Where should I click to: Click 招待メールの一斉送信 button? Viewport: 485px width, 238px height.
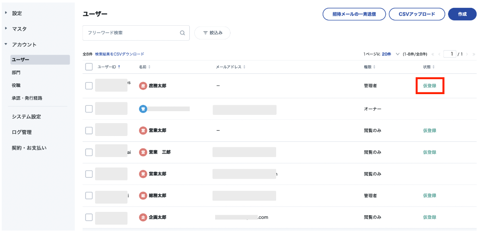(x=354, y=14)
